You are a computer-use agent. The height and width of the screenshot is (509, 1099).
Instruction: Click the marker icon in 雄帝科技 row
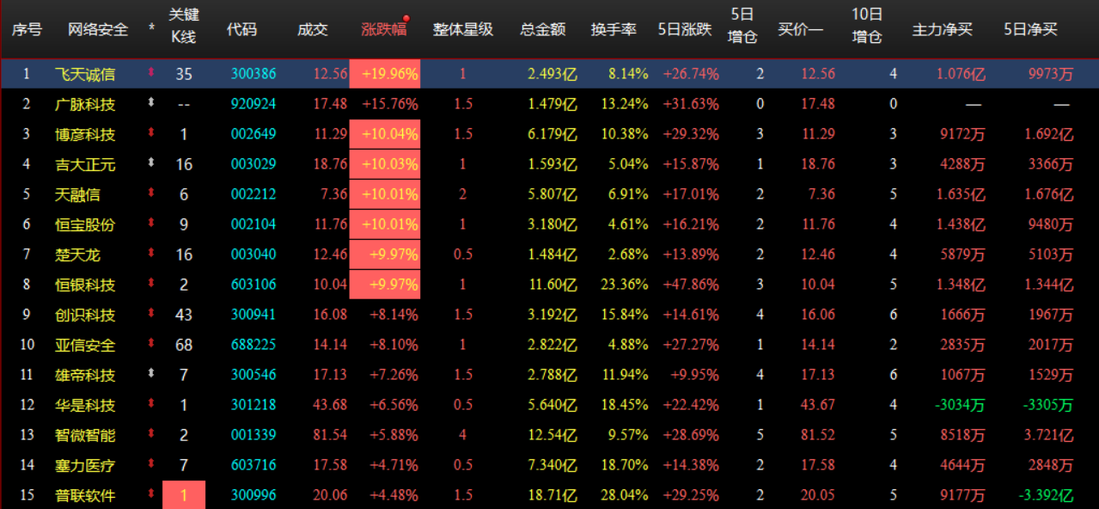pyautogui.click(x=151, y=374)
